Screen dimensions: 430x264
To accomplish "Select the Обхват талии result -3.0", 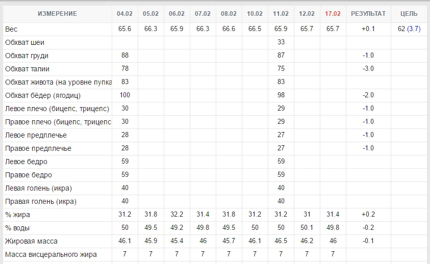I will [x=368, y=69].
